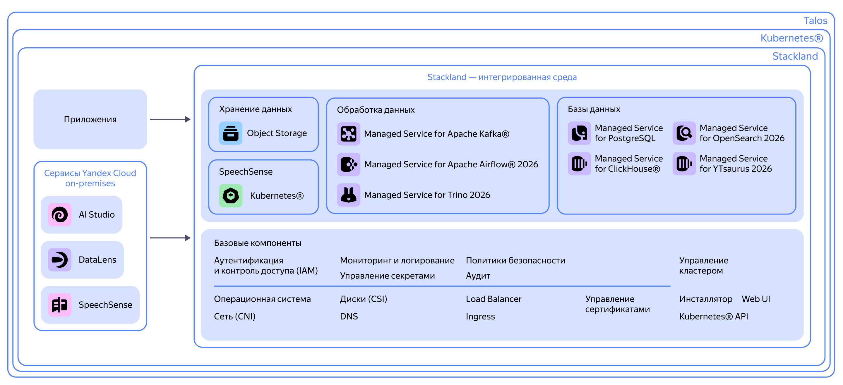
Task: Click the AI Studio spiral icon
Action: tap(59, 214)
